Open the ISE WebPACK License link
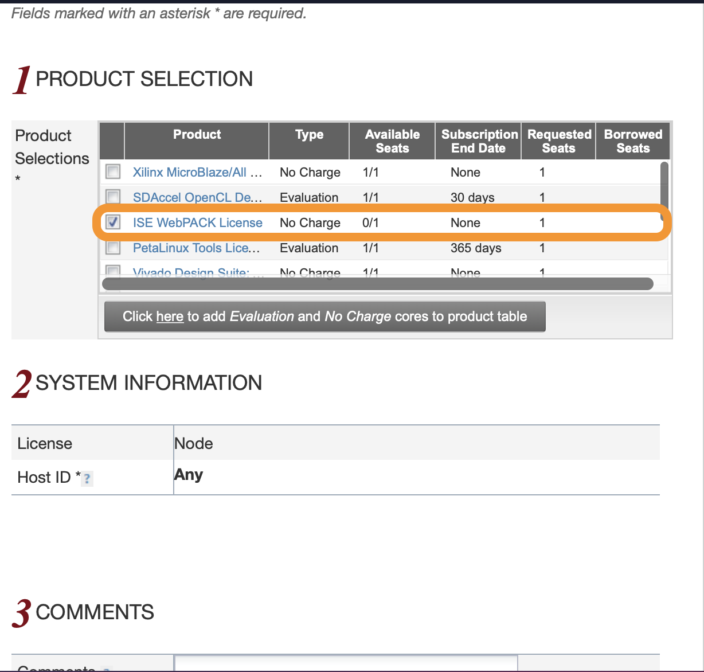Image resolution: width=704 pixels, height=672 pixels. pos(197,222)
